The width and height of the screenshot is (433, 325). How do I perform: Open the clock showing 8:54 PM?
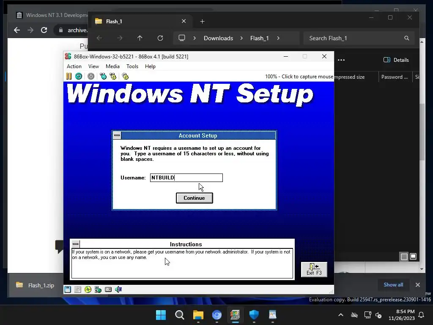402,315
